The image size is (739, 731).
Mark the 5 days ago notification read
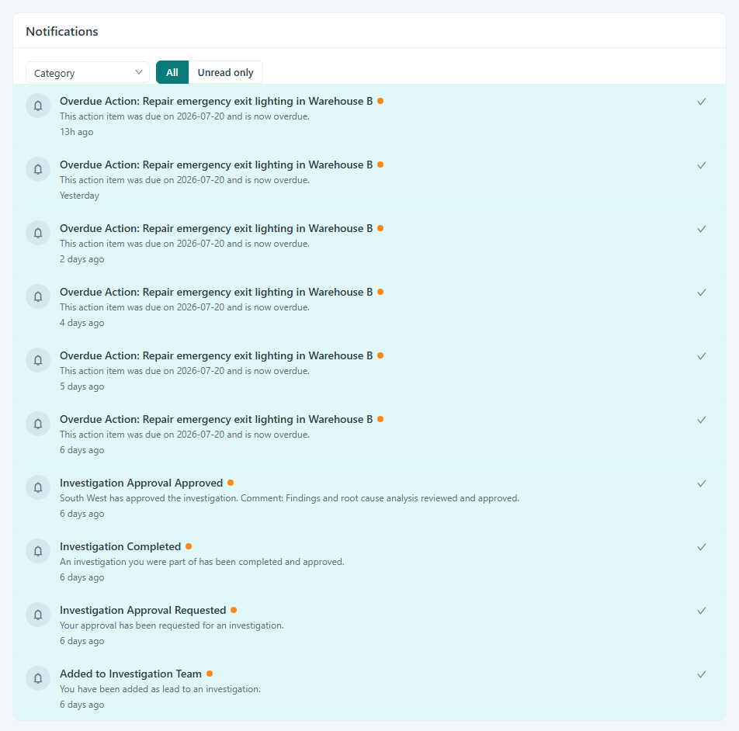(x=701, y=356)
